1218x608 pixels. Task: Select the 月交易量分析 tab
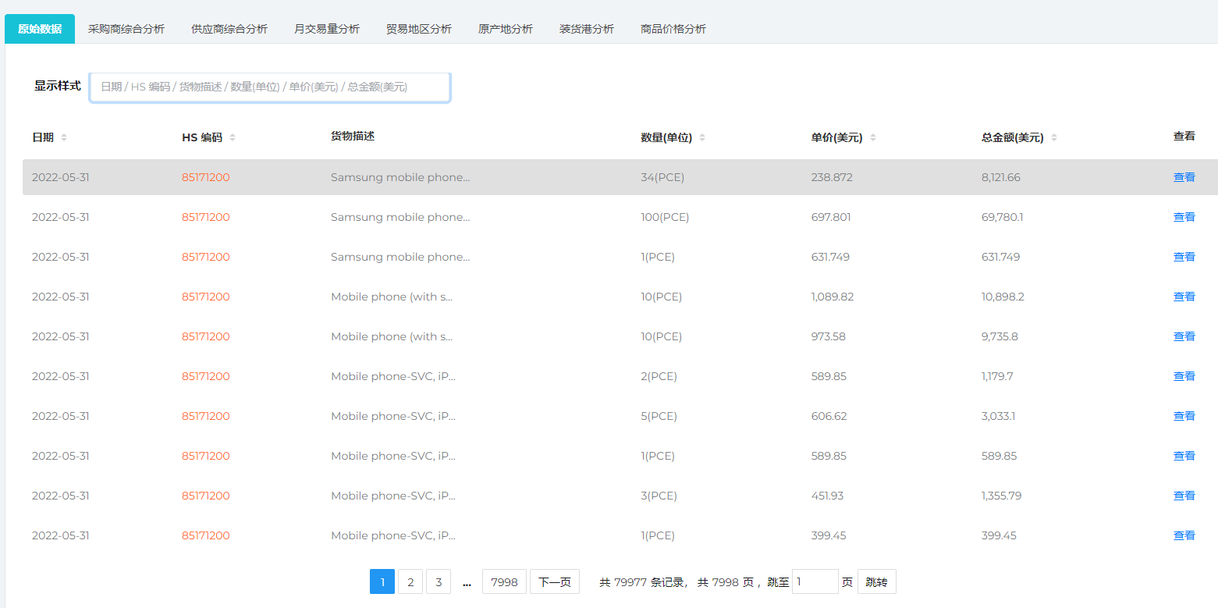tap(327, 29)
